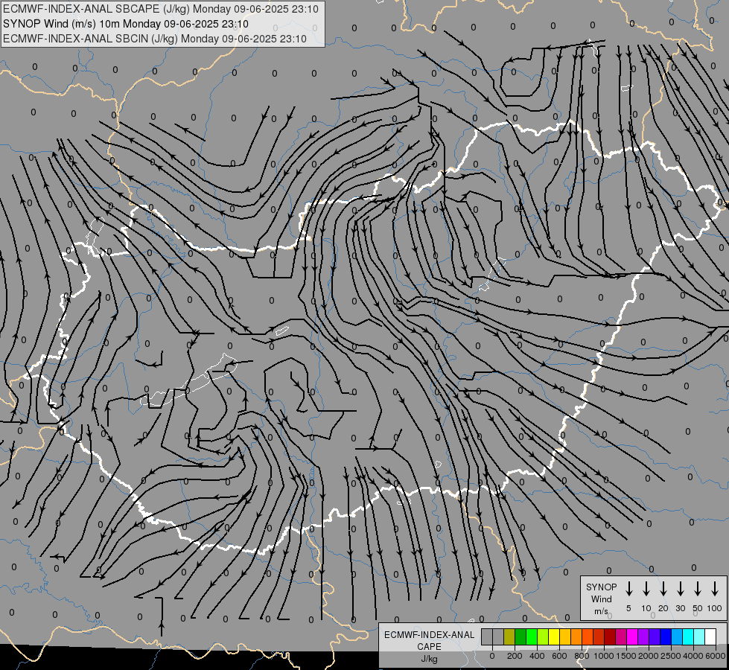Click the SBCIN title line in header
The image size is (729, 670).
(x=155, y=39)
